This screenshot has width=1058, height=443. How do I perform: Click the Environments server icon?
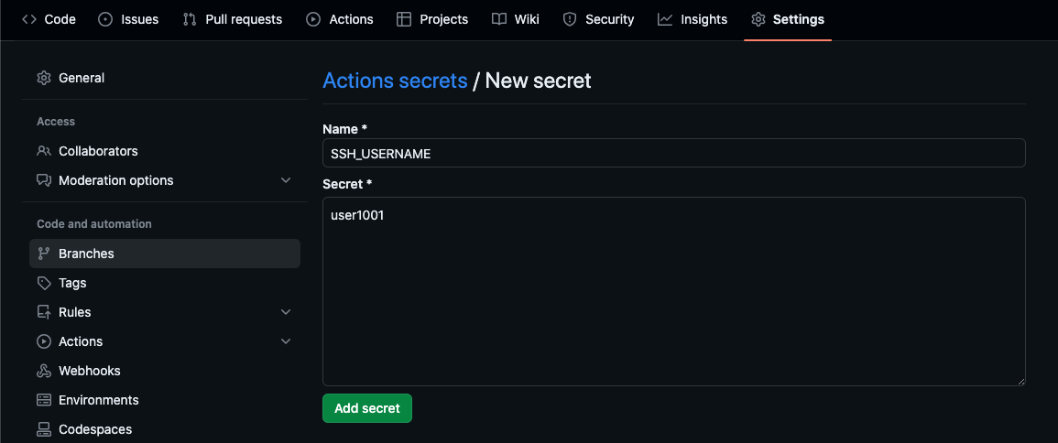click(44, 400)
